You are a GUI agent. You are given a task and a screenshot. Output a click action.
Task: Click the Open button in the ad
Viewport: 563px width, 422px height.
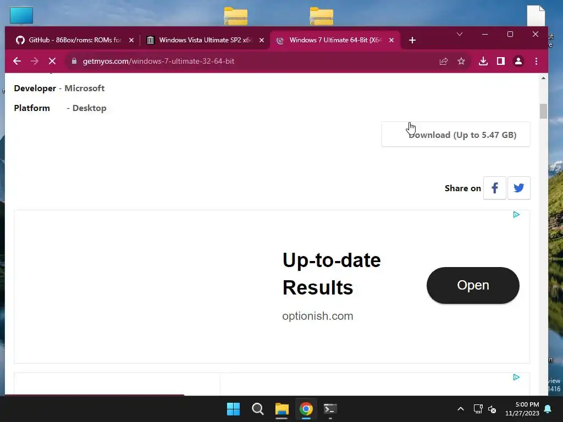(473, 285)
